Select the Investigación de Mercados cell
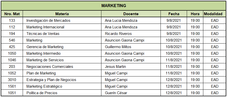The width and height of the screenshot is (227, 97). point(62,21)
